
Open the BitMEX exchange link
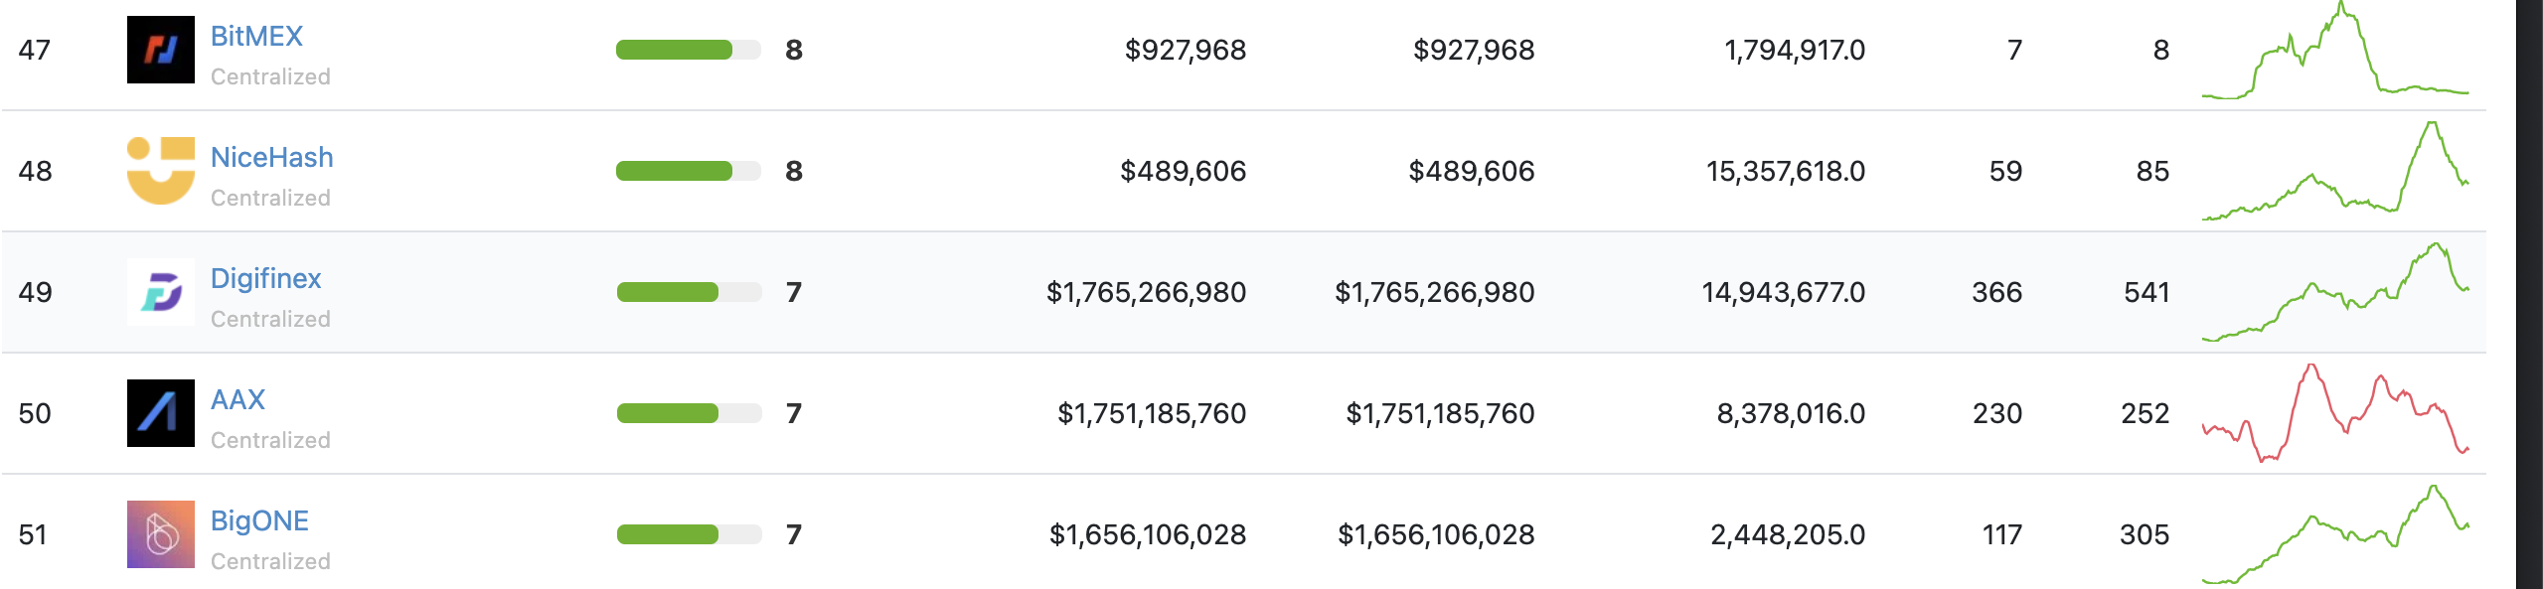(256, 36)
